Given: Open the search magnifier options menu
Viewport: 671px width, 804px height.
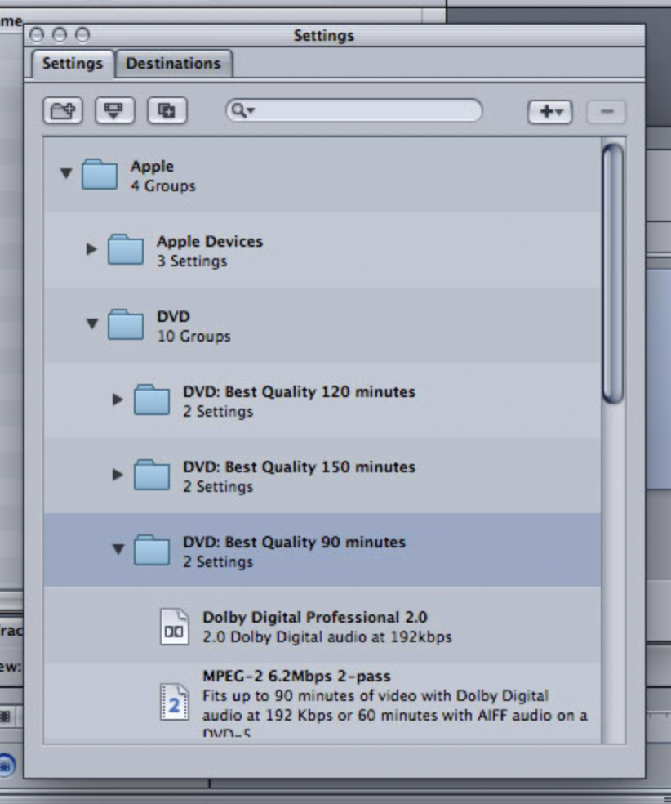Looking at the screenshot, I should [x=243, y=111].
